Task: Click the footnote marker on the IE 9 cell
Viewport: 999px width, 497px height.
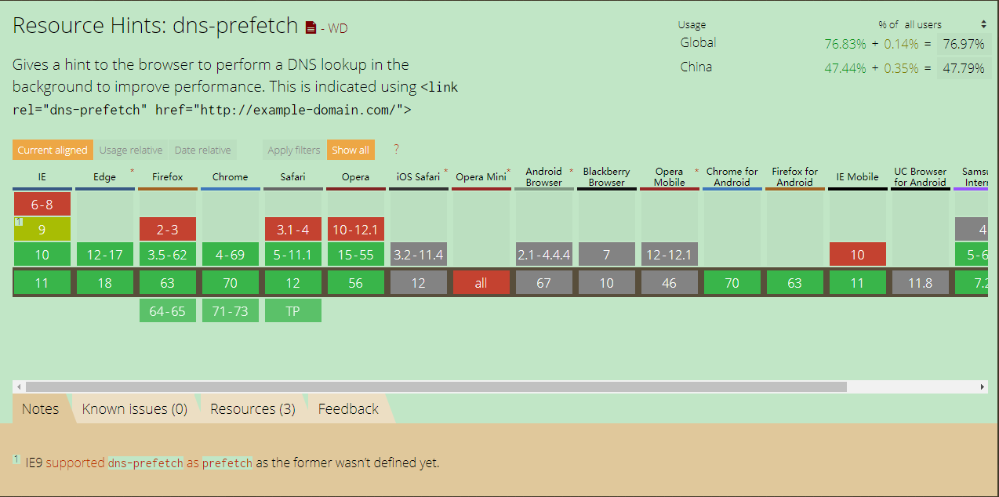Action: (18, 222)
